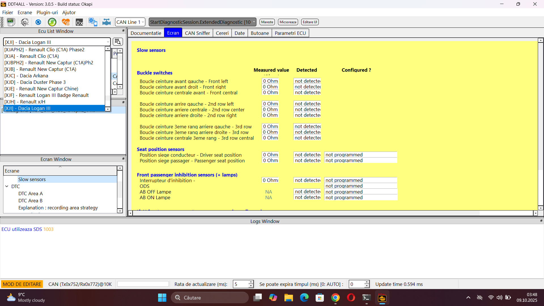The width and height of the screenshot is (544, 306).
Task: Select the screen capture toolbar icon
Action: [11, 22]
